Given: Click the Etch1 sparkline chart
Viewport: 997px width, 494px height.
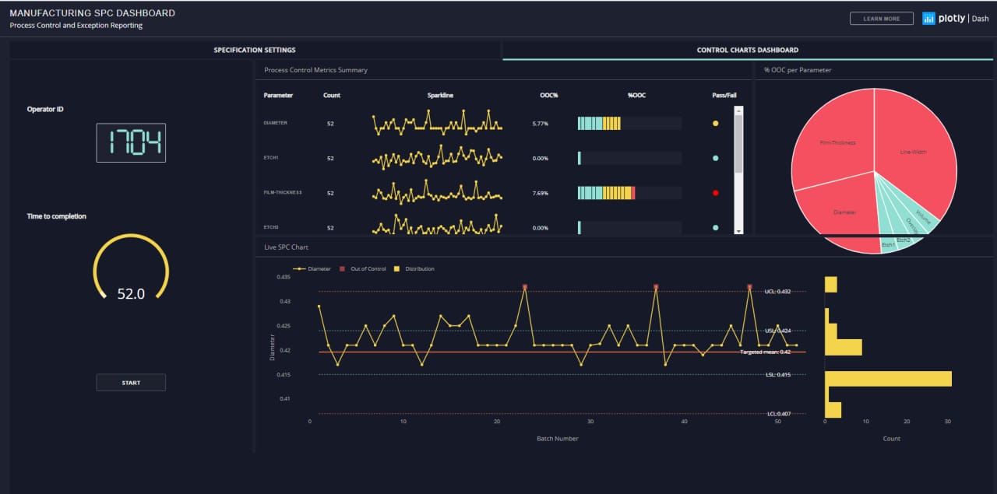Looking at the screenshot, I should tap(437, 158).
